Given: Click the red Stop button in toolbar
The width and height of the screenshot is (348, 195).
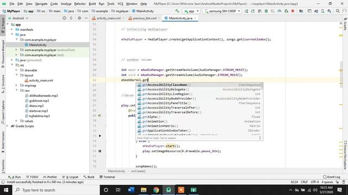Looking at the screenshot, I should (293, 11).
